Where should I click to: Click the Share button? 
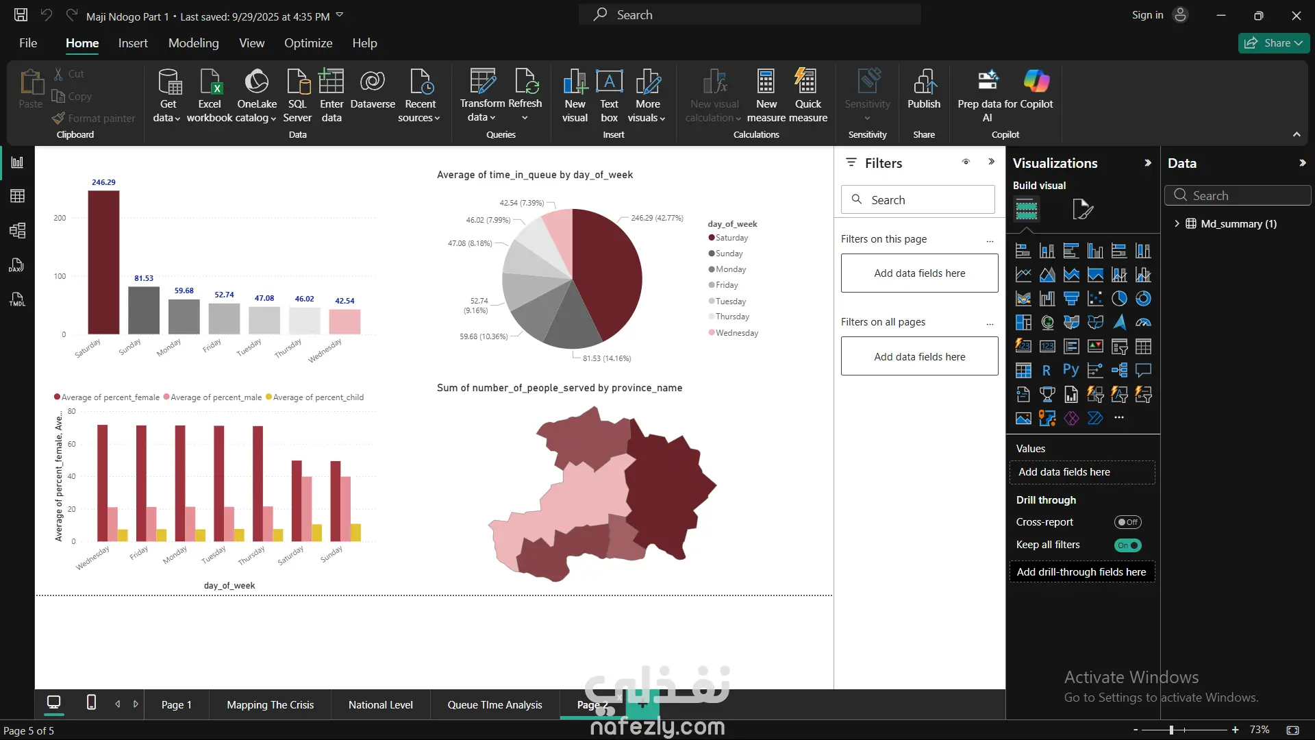point(1273,43)
